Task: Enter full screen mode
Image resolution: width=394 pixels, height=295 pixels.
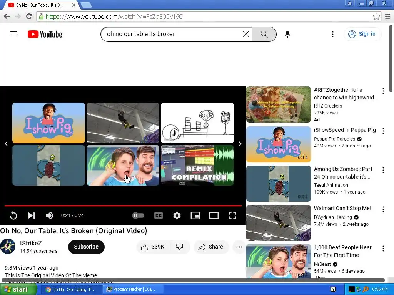Action: click(232, 215)
